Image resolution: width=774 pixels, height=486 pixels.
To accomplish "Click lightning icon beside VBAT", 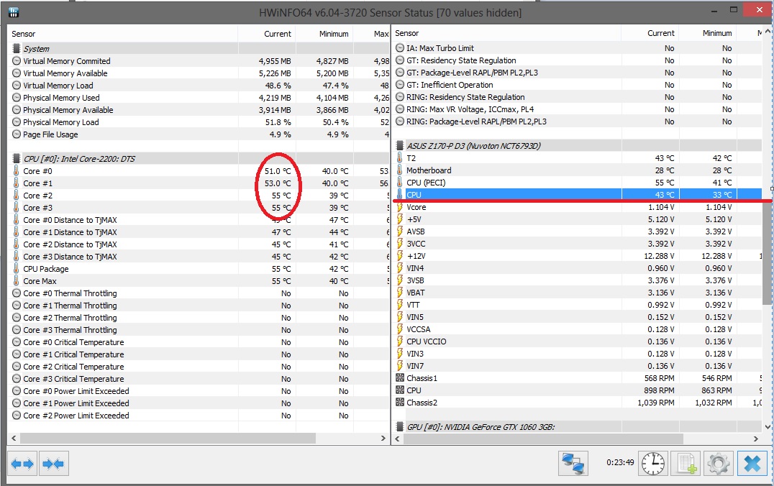I will click(x=400, y=293).
